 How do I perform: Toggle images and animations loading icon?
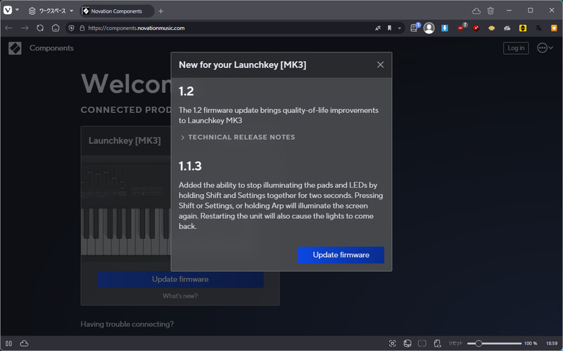click(407, 343)
